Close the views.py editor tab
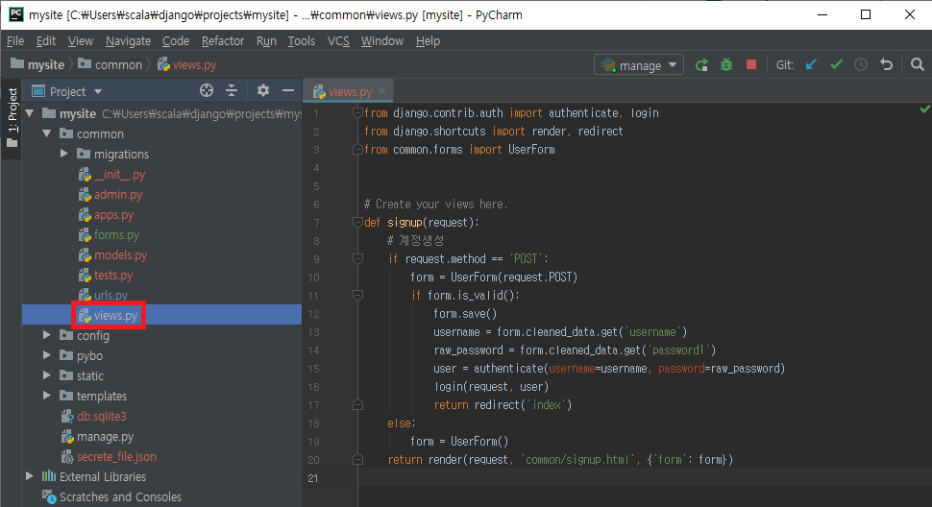932x507 pixels. click(381, 91)
